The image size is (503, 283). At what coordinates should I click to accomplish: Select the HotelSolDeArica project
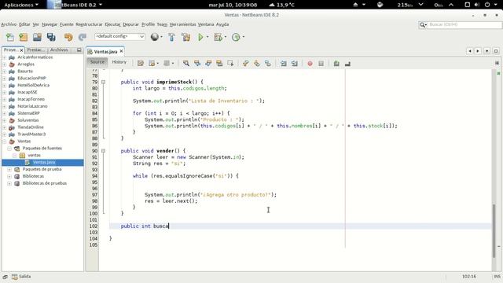33,86
